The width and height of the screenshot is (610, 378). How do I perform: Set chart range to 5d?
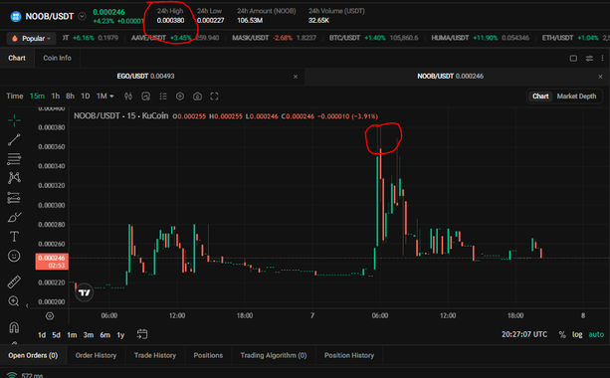coord(57,335)
